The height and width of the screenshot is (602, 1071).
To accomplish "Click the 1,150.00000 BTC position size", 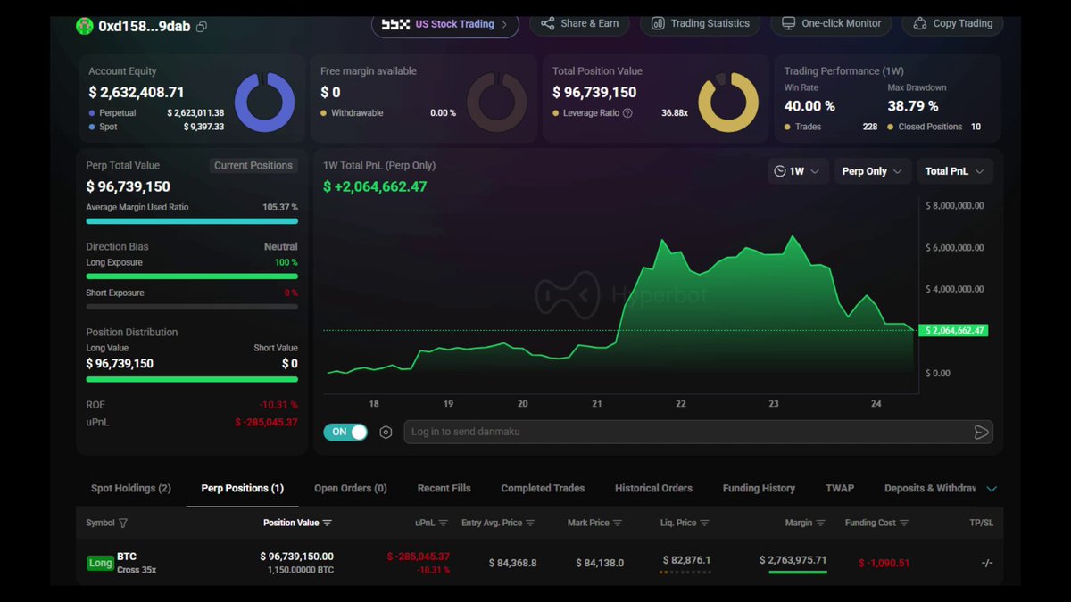I will click(301, 570).
